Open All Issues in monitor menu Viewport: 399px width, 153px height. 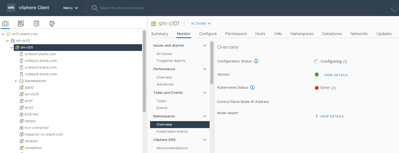point(164,54)
